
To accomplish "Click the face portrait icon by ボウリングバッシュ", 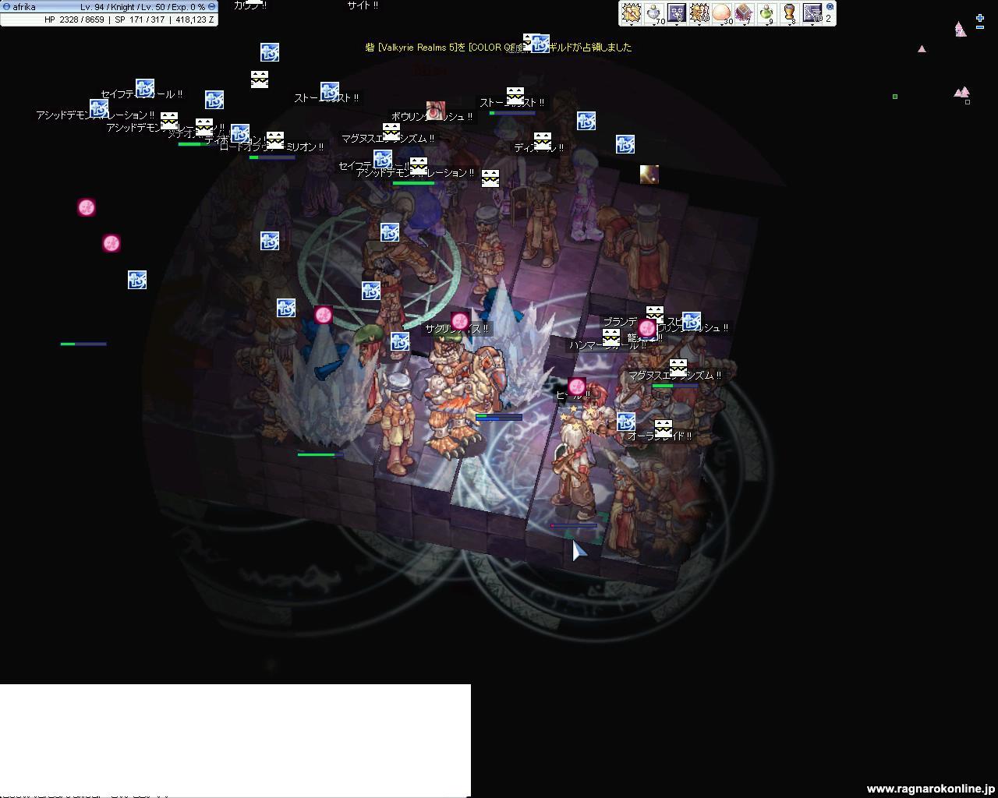I will coord(436,110).
